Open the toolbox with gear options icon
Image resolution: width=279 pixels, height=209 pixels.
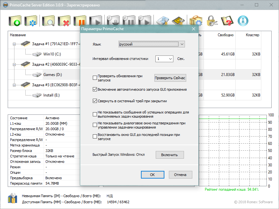pyautogui.click(x=196, y=21)
